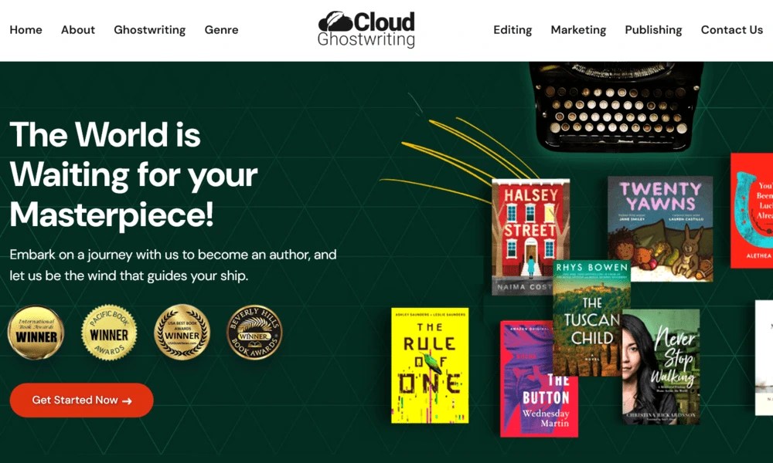
Task: Select The Tuscan Child book cover
Action: pos(591,318)
